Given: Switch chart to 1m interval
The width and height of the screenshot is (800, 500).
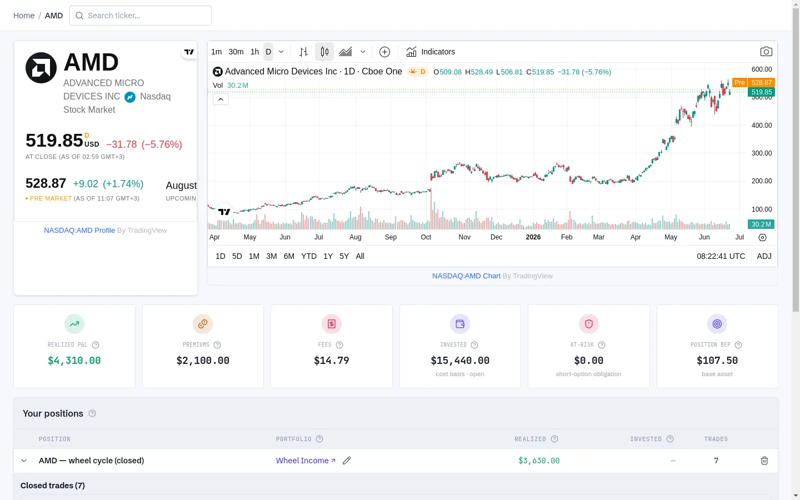Looking at the screenshot, I should pyautogui.click(x=217, y=52).
